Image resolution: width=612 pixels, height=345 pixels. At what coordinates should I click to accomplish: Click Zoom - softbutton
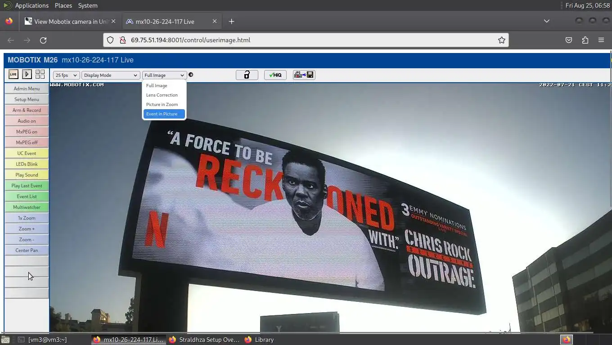click(27, 239)
